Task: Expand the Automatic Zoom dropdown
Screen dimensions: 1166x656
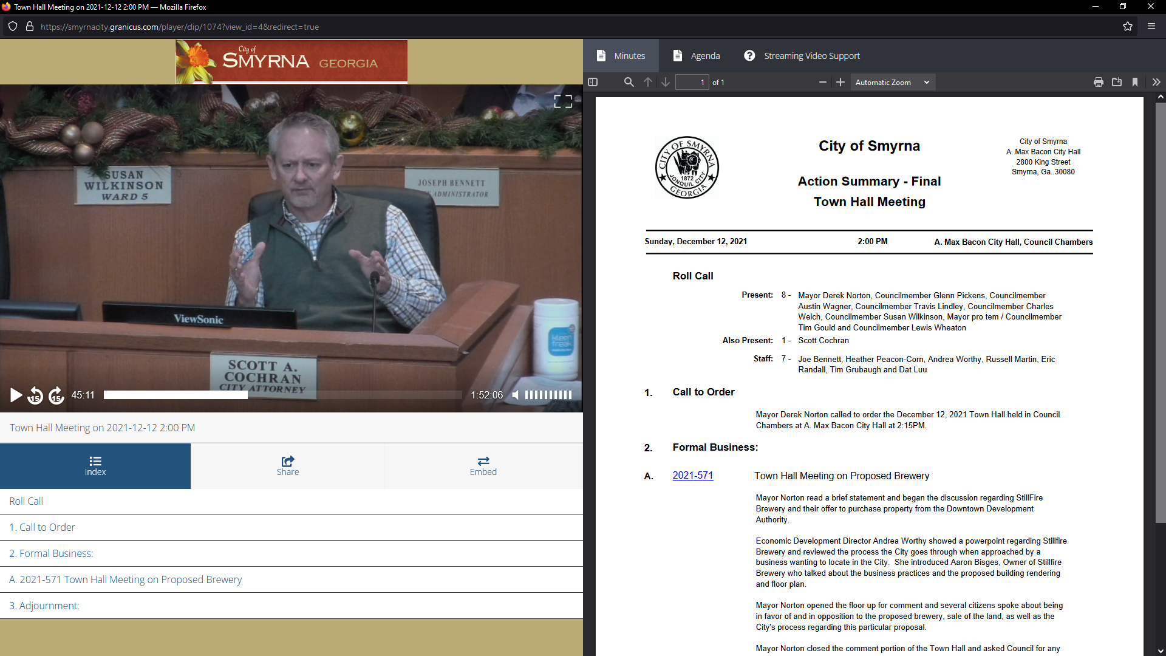Action: pyautogui.click(x=892, y=83)
